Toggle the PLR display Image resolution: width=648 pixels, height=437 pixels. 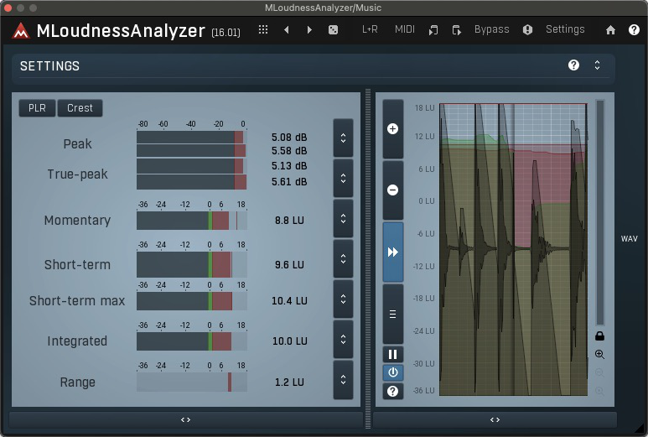tap(37, 108)
